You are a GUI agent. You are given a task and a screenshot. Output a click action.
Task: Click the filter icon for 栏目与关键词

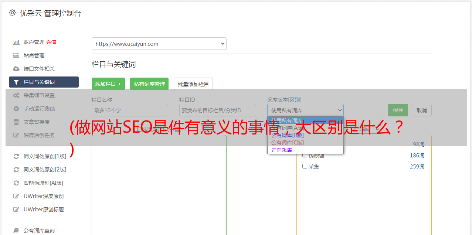[16, 82]
